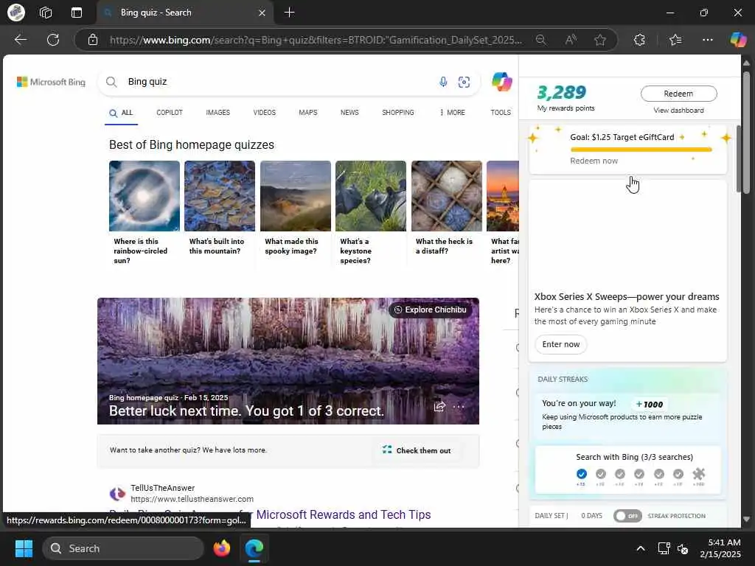This screenshot has height=566, width=755.
Task: Open the taskbar clock and date
Action: pyautogui.click(x=720, y=548)
